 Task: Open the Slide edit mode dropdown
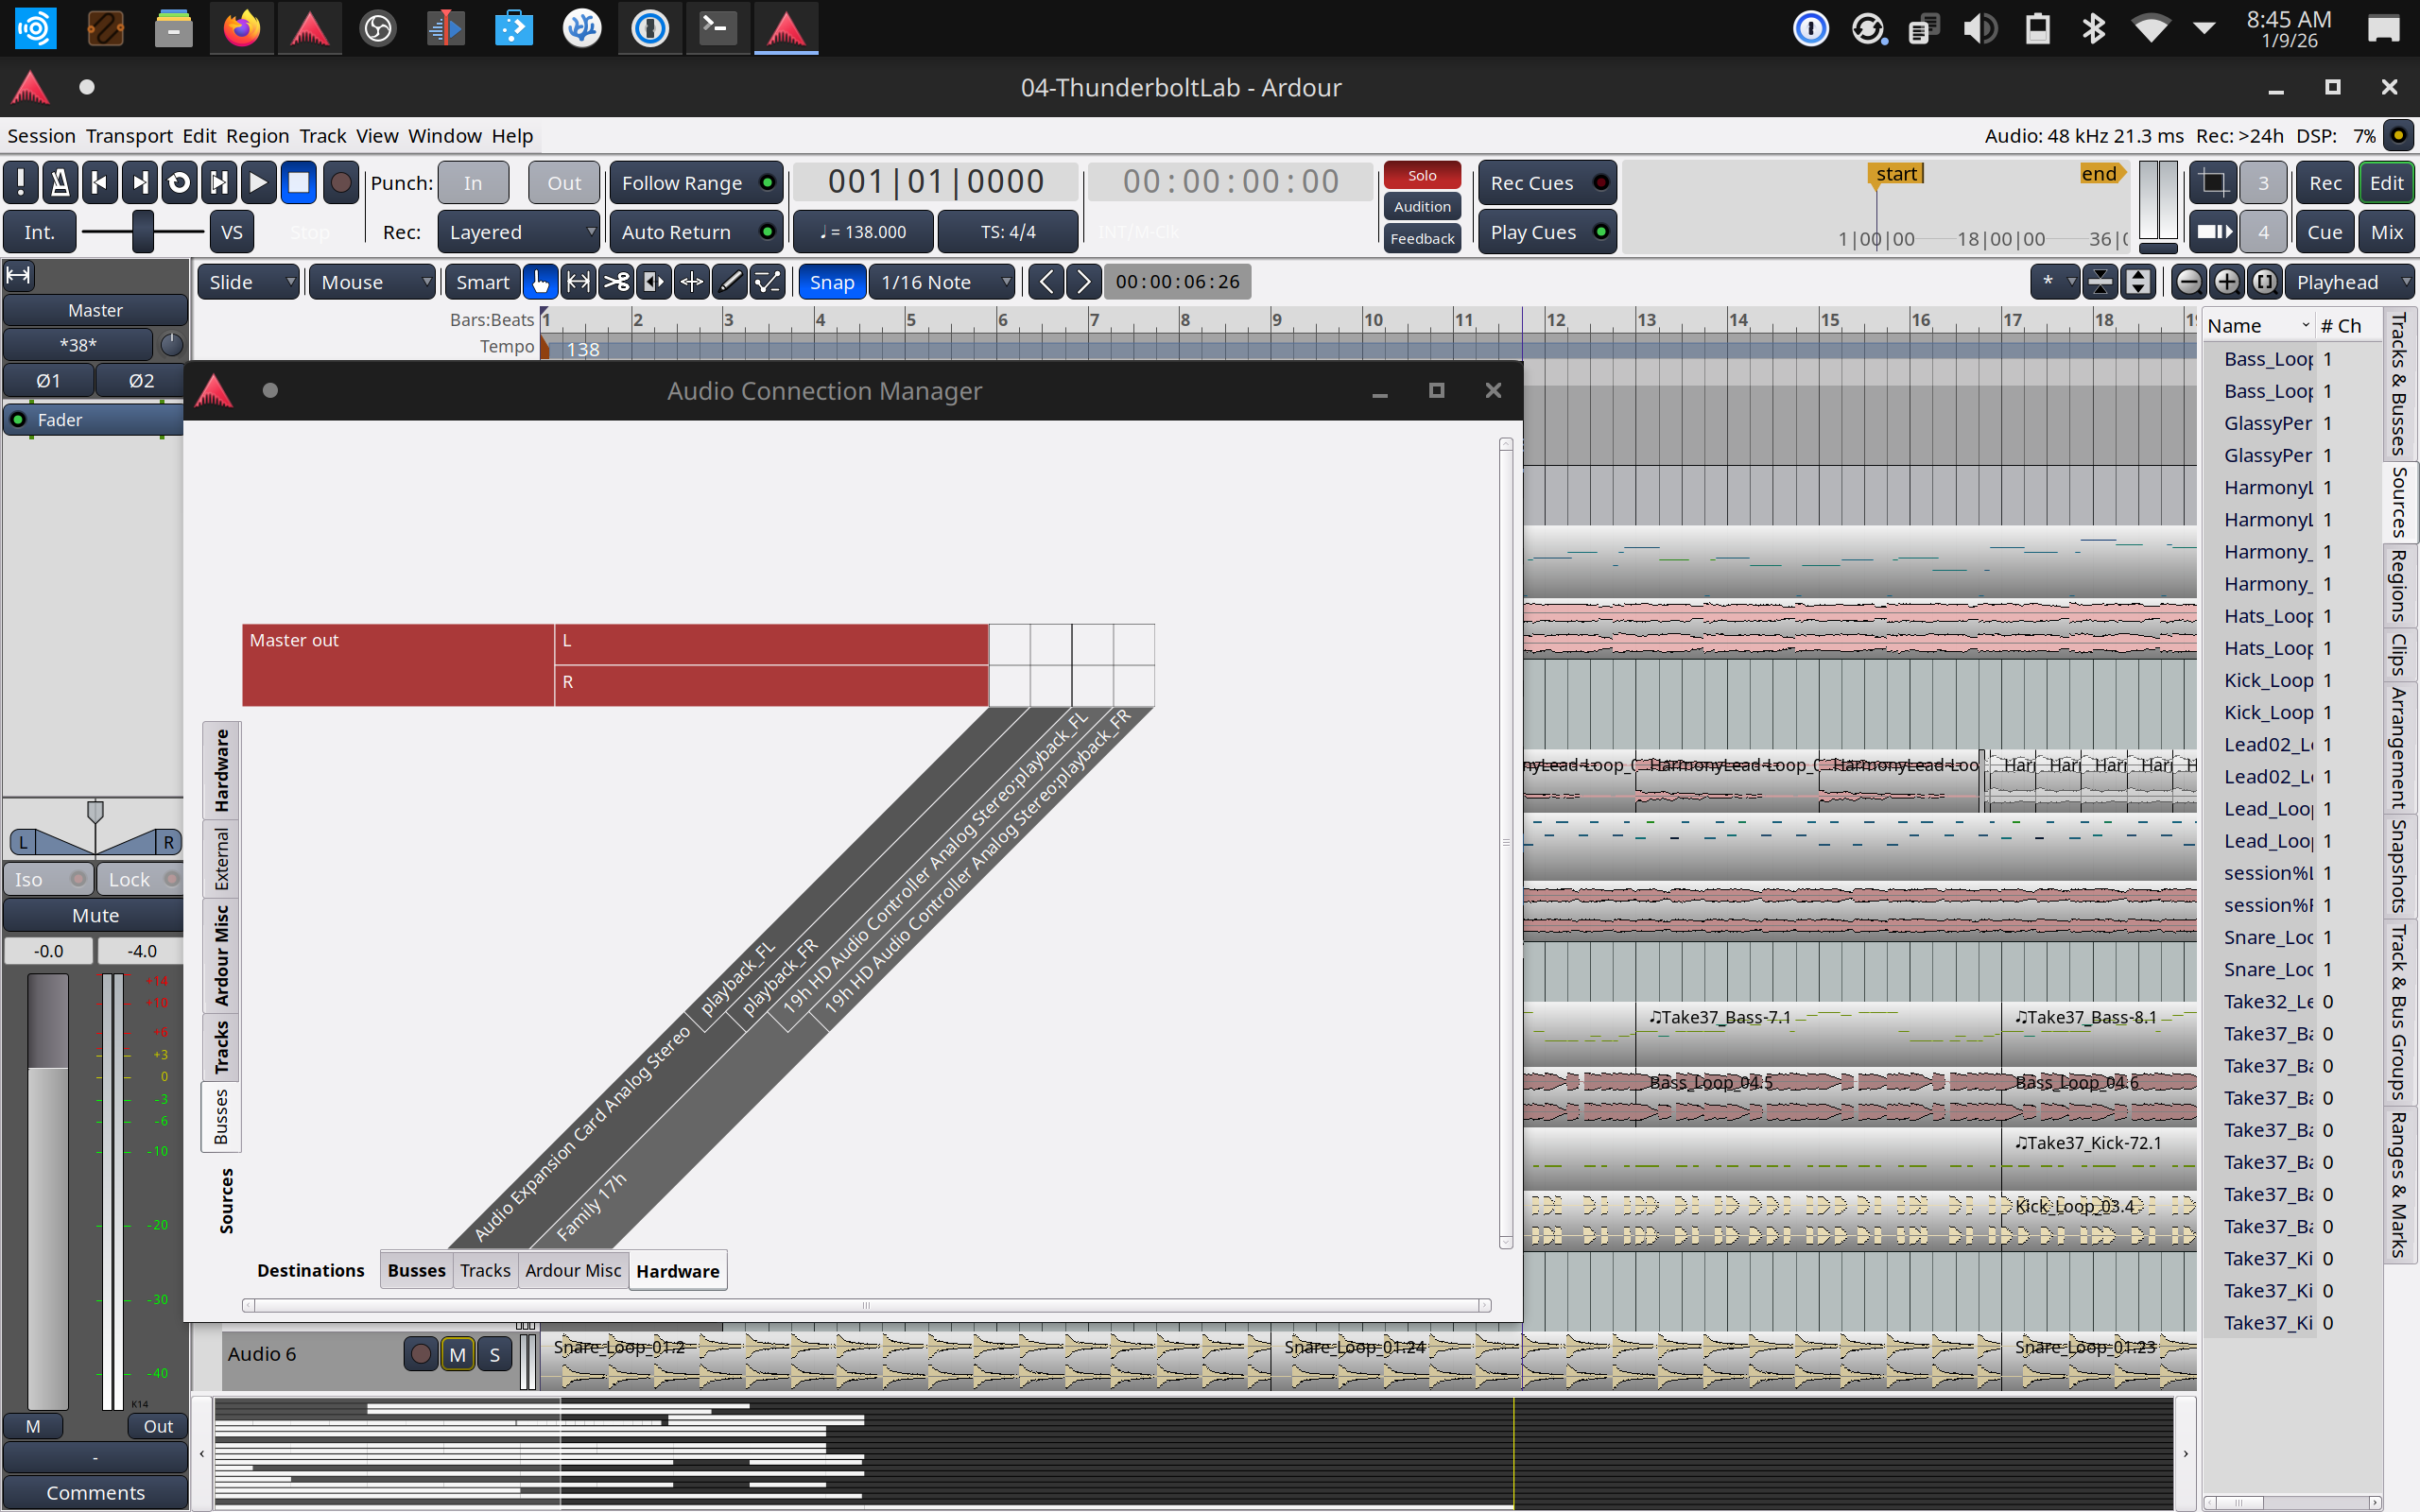[248, 282]
